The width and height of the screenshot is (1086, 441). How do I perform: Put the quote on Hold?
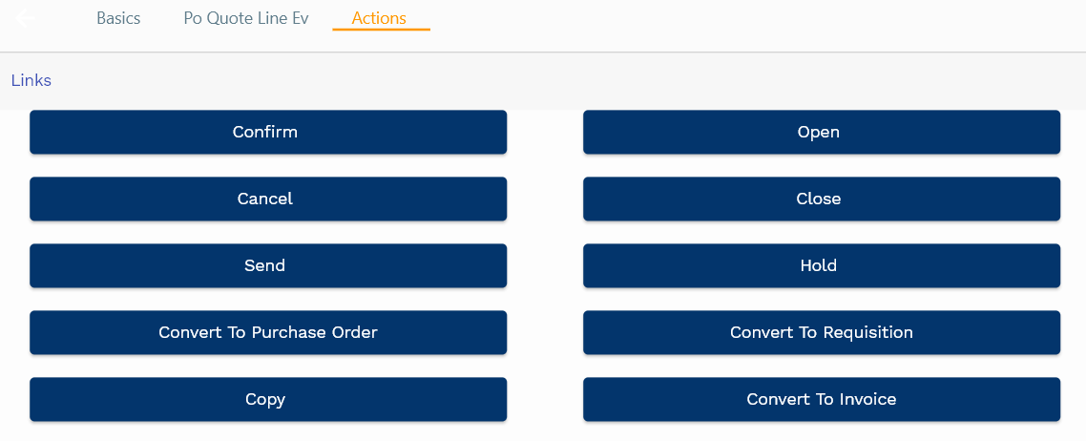(821, 265)
